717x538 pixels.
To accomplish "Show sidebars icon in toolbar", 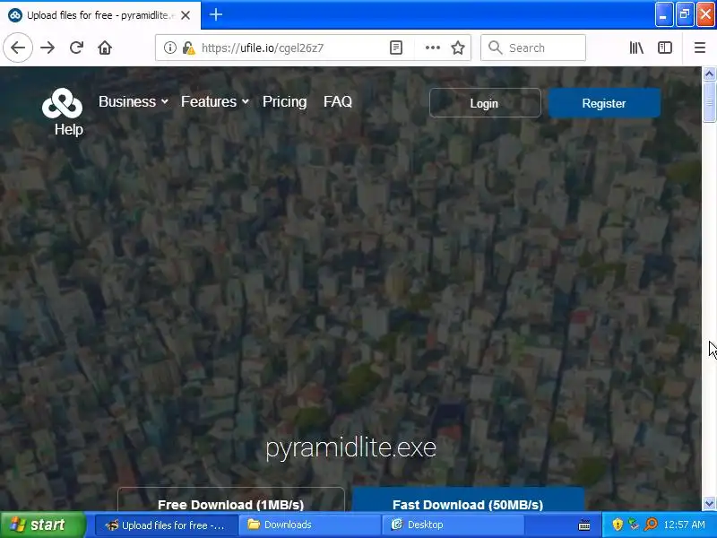I will 664,48.
